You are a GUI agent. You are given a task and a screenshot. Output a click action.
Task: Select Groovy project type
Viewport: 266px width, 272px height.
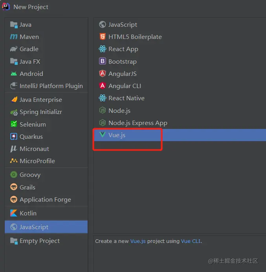[x=46, y=175]
